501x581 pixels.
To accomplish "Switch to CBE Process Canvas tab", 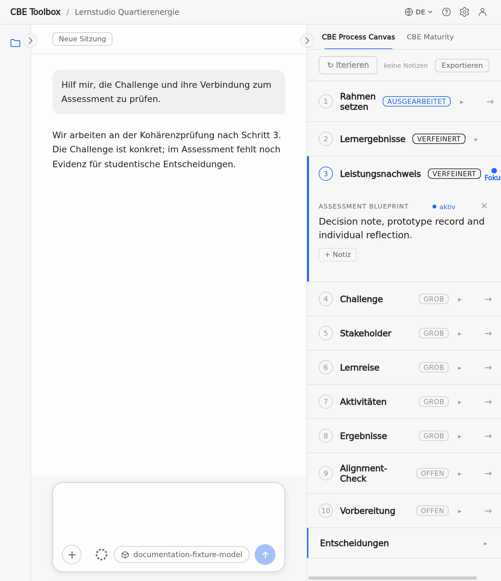I will (358, 37).
